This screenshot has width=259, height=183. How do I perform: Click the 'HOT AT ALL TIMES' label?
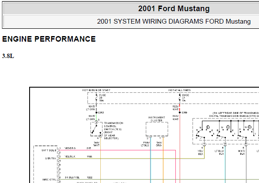(179, 90)
